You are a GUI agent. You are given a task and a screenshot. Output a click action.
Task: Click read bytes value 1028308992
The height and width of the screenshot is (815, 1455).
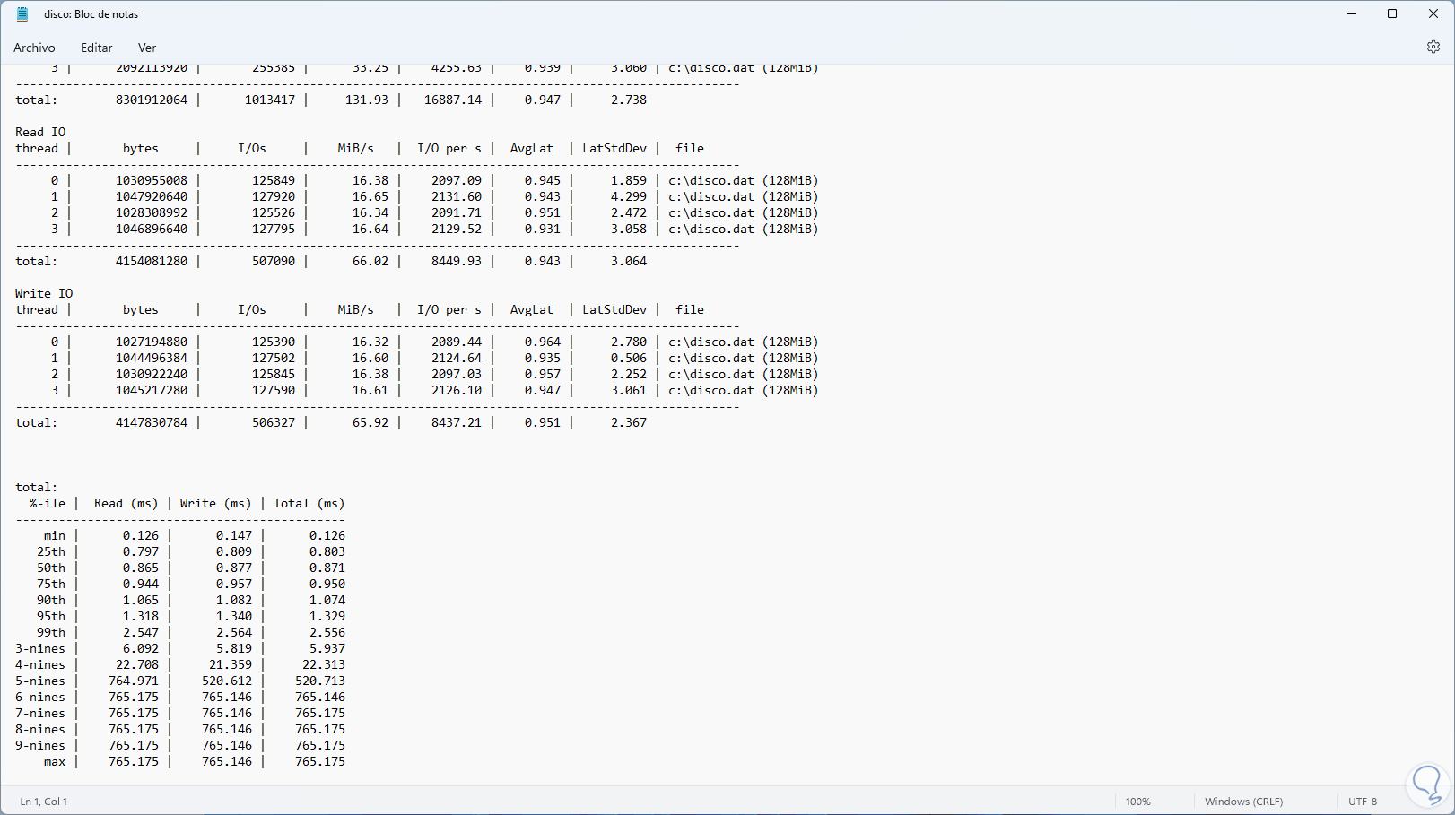152,212
